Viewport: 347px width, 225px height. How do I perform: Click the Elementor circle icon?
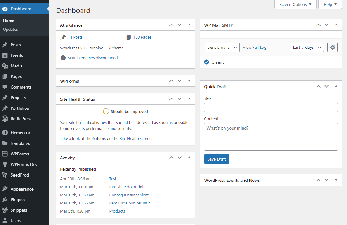tap(5, 133)
